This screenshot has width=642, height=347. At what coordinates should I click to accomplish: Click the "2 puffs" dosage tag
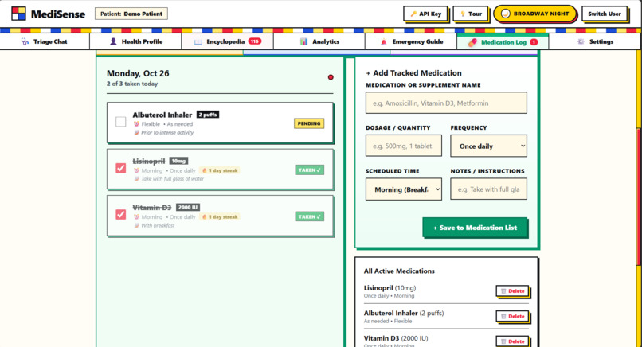click(x=208, y=115)
